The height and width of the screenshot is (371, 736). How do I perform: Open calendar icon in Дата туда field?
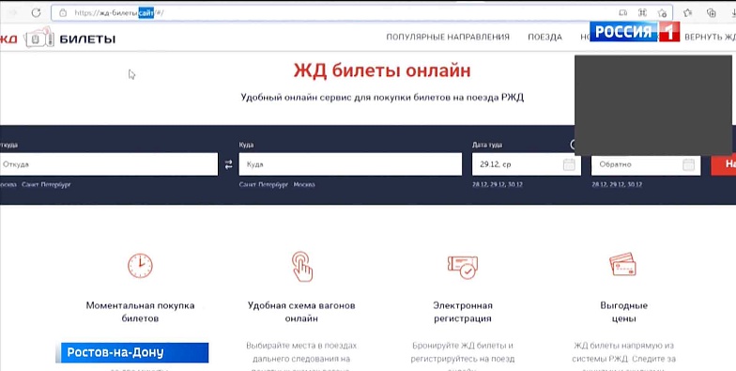(x=569, y=164)
